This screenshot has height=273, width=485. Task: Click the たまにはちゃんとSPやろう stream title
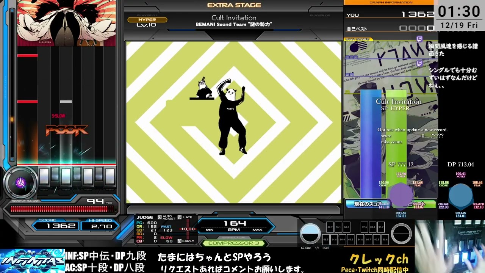pyautogui.click(x=214, y=258)
